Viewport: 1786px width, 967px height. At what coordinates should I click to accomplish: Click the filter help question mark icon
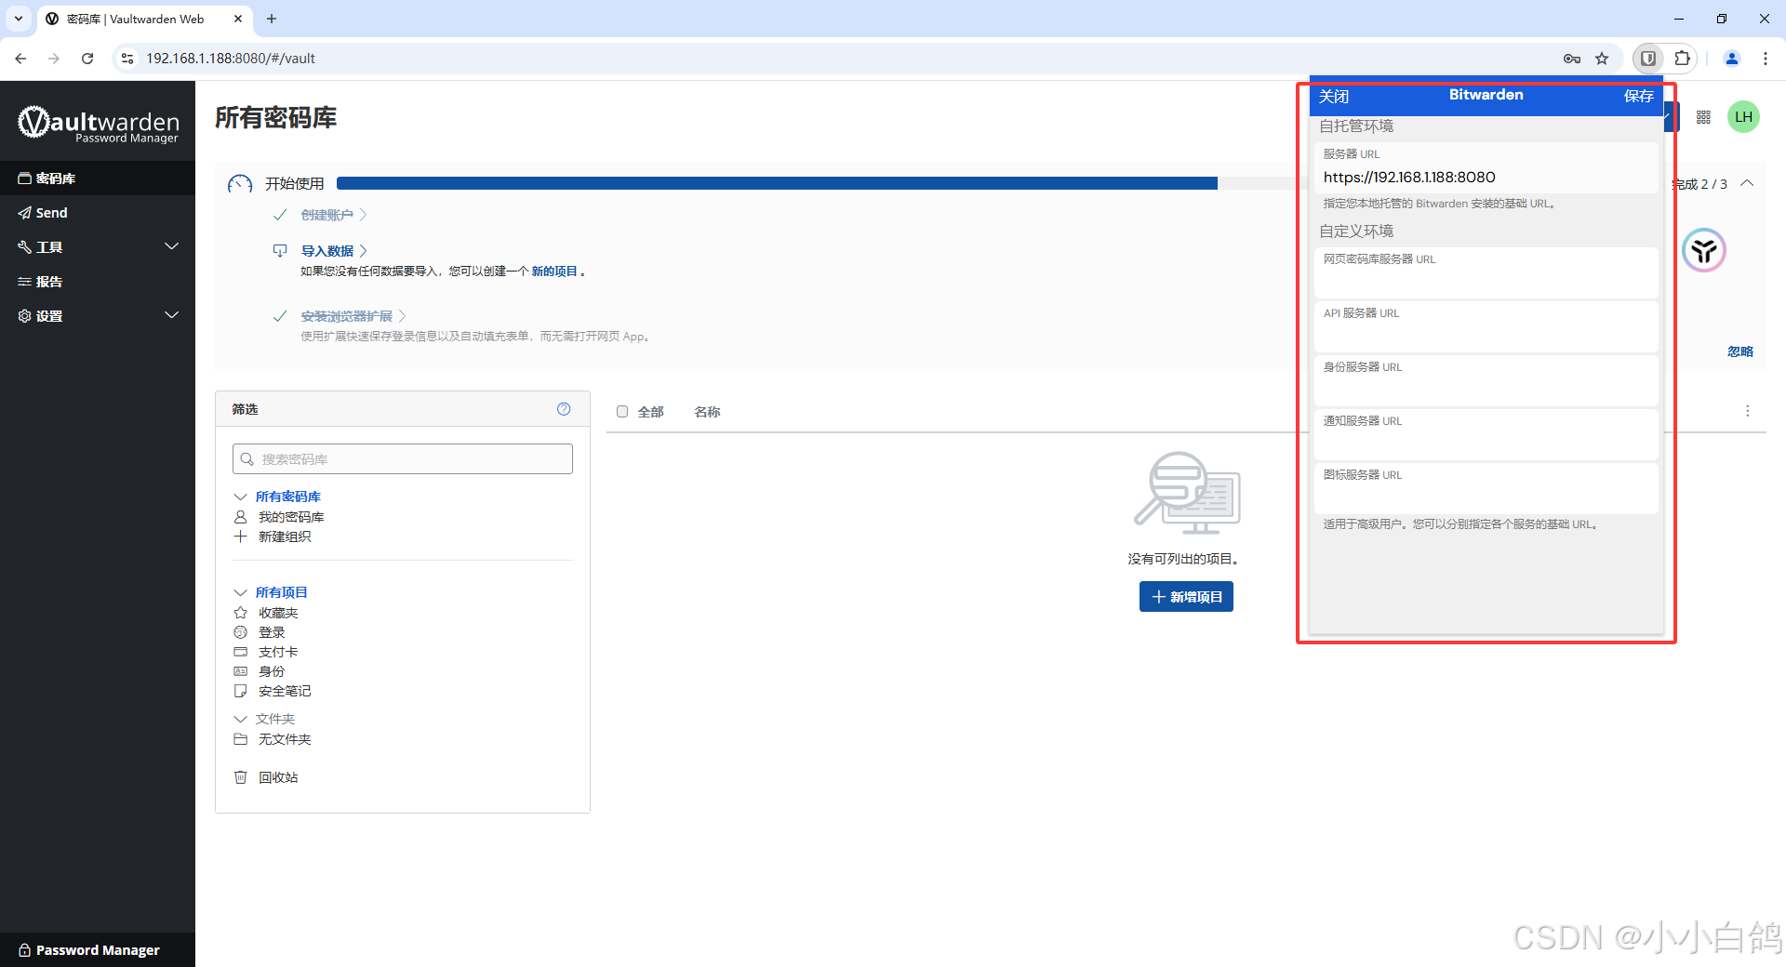pos(564,409)
